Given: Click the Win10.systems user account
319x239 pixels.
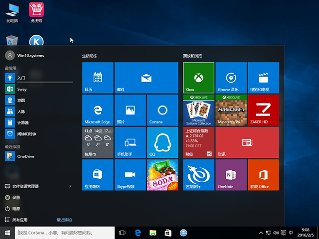Looking at the screenshot, I should tap(30, 56).
